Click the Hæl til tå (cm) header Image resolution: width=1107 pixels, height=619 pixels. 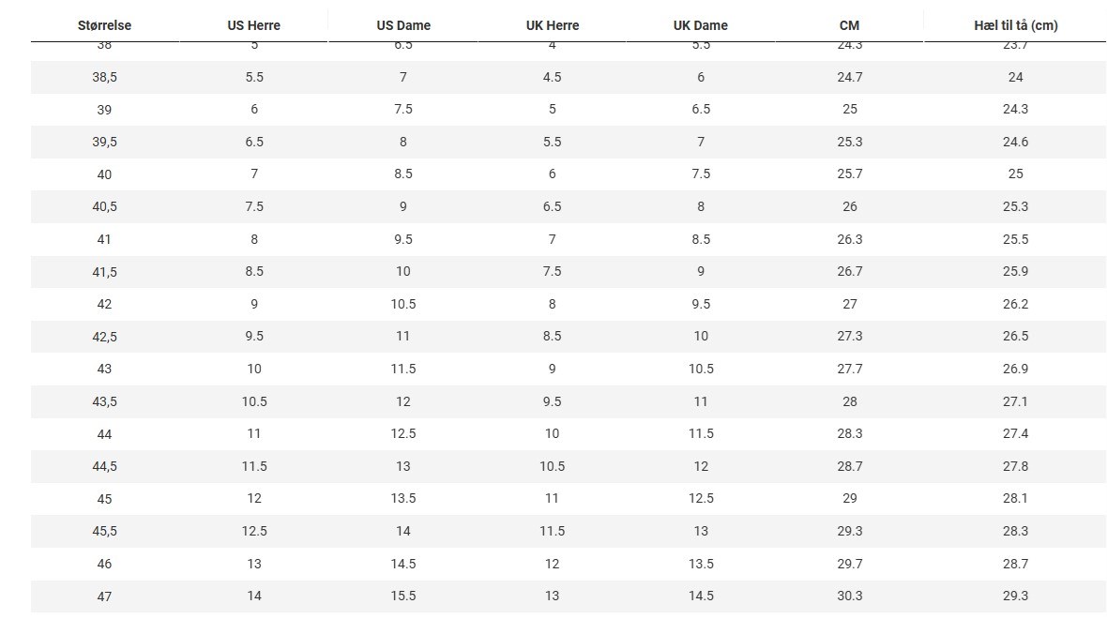tap(1016, 25)
